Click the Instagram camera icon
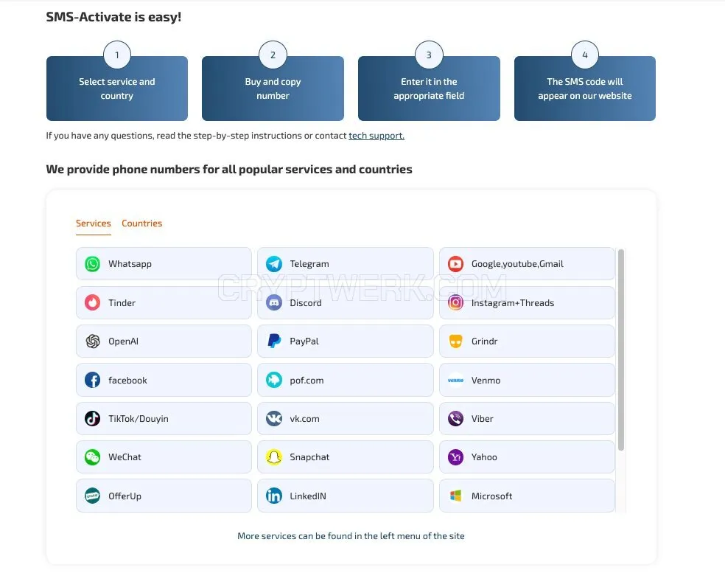Image resolution: width=725 pixels, height=576 pixels. tap(455, 302)
